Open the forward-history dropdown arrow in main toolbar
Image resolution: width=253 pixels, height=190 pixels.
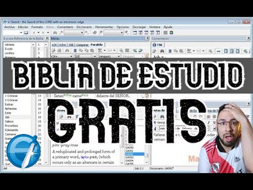coord(48,33)
